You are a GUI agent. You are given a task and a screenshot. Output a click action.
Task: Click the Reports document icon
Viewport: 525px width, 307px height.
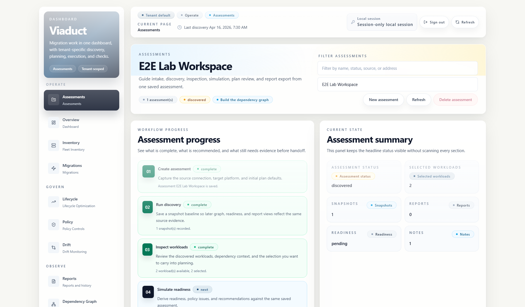pyautogui.click(x=54, y=281)
